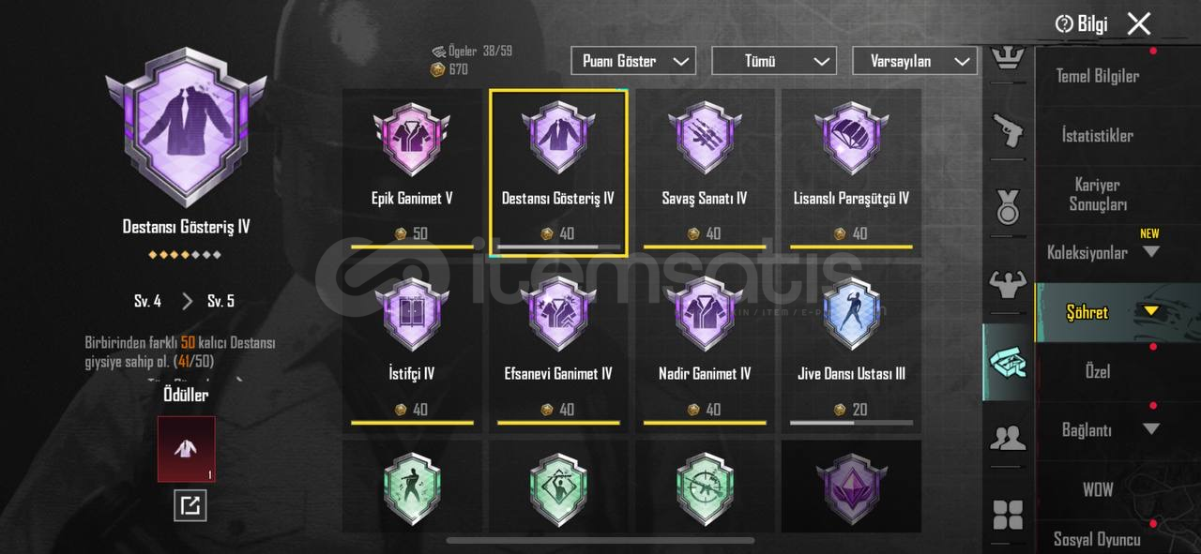Open the İstatistikler tab
The width and height of the screenshot is (1201, 554).
click(x=1097, y=135)
